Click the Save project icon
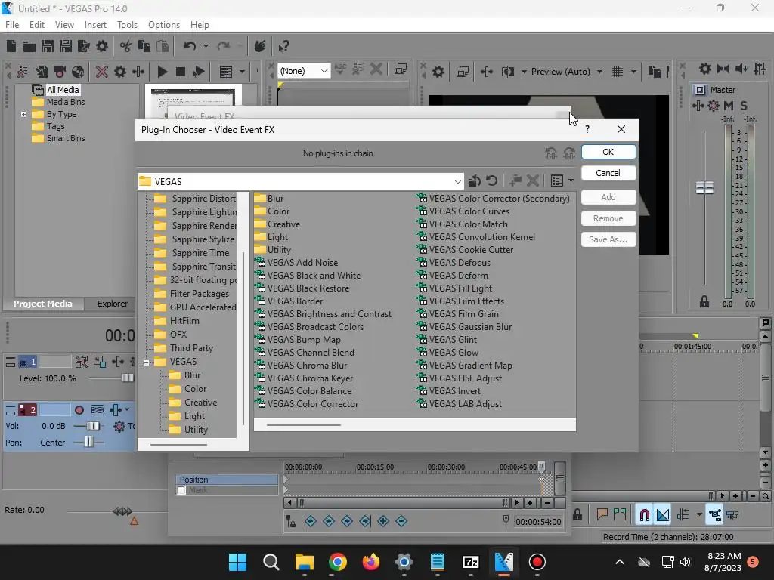The image size is (774, 580). (x=48, y=46)
